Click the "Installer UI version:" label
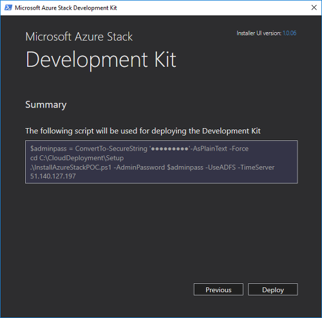The height and width of the screenshot is (318, 322). (x=259, y=33)
